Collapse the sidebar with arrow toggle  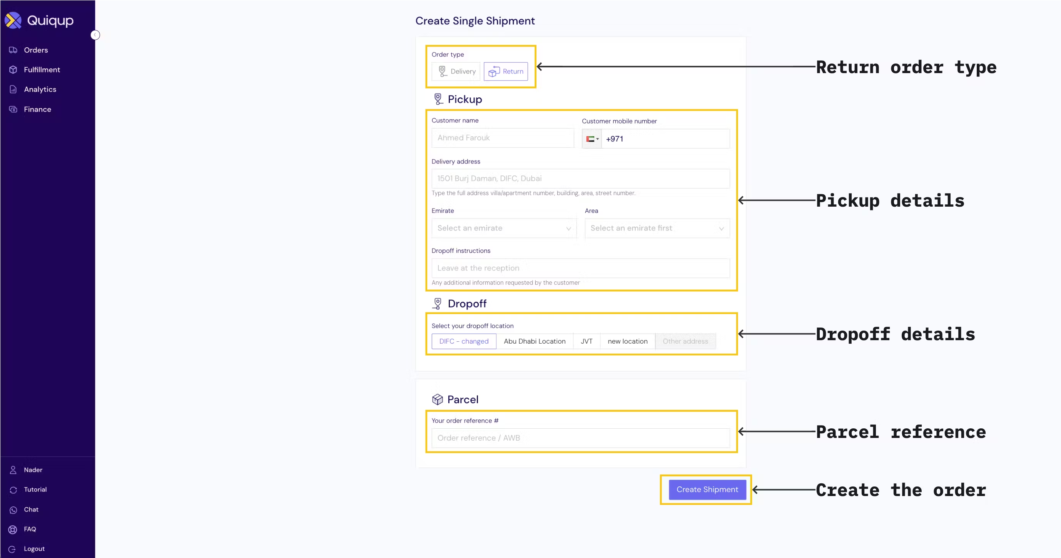click(95, 35)
